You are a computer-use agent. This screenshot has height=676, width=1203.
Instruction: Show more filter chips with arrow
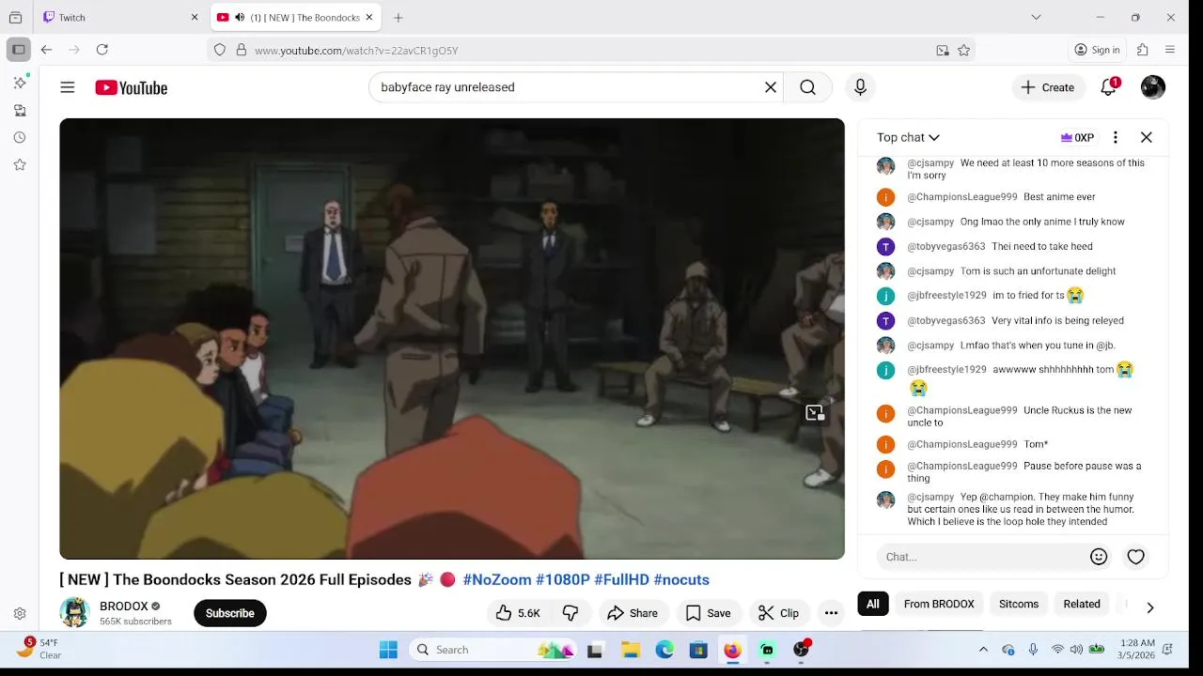click(1149, 607)
